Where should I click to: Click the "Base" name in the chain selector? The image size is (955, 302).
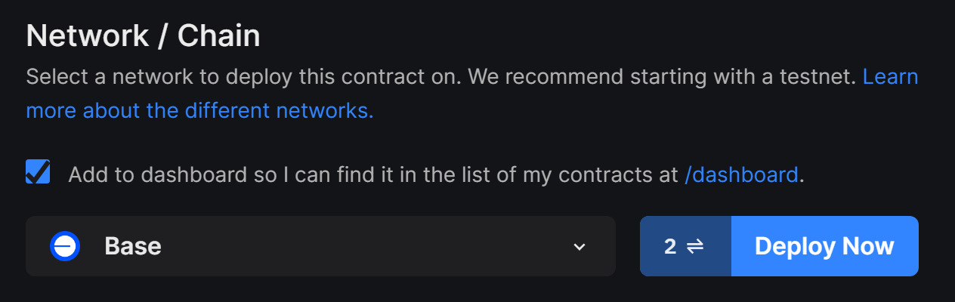133,246
